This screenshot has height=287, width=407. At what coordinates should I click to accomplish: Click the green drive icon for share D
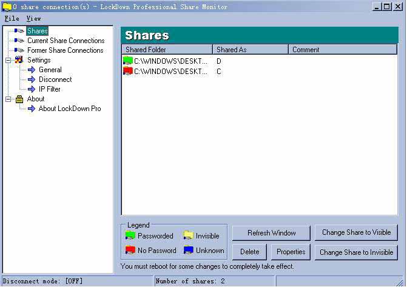[x=128, y=61]
